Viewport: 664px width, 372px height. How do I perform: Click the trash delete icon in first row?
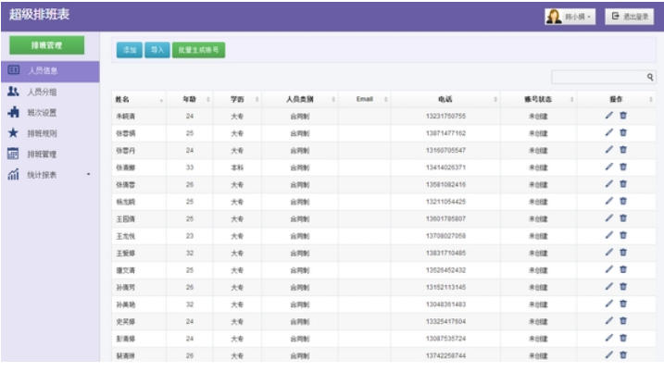(x=623, y=116)
